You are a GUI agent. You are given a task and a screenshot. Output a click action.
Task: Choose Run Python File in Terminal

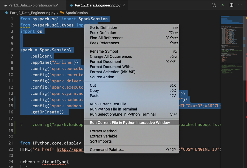132,109
